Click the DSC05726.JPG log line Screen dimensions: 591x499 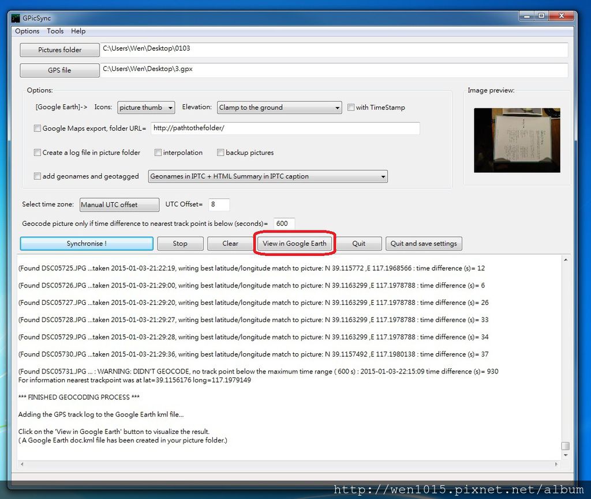coord(252,286)
